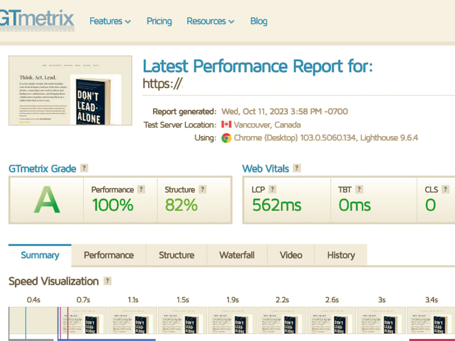Click the 562ms LCP value

[x=277, y=205]
